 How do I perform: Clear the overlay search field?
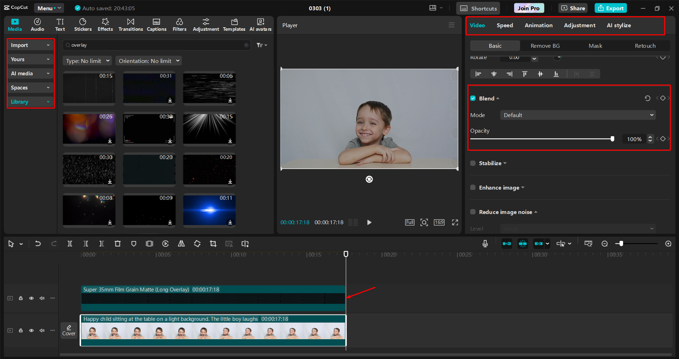(246, 45)
